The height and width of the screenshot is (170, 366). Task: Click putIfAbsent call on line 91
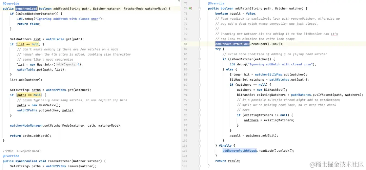coord(322,95)
